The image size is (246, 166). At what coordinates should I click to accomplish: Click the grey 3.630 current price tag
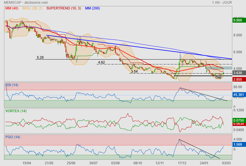(x=239, y=73)
